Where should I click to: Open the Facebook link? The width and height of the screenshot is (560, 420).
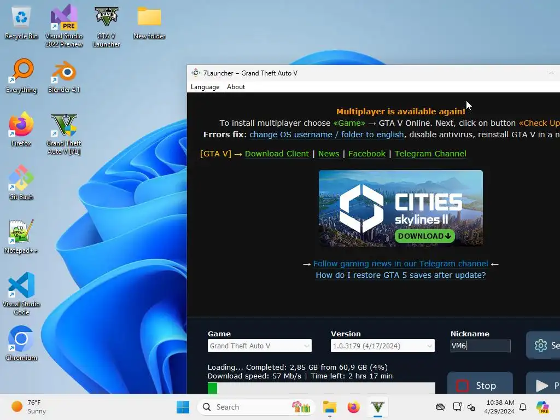(367, 154)
